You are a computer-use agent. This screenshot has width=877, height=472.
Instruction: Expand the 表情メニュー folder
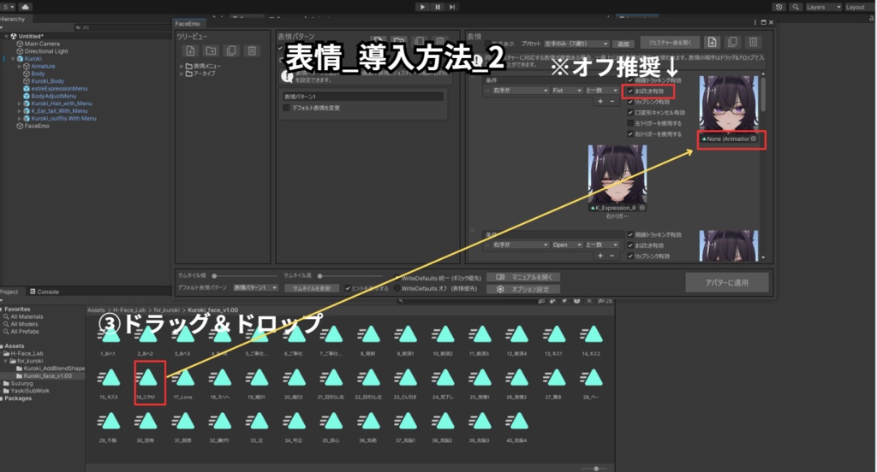[182, 66]
